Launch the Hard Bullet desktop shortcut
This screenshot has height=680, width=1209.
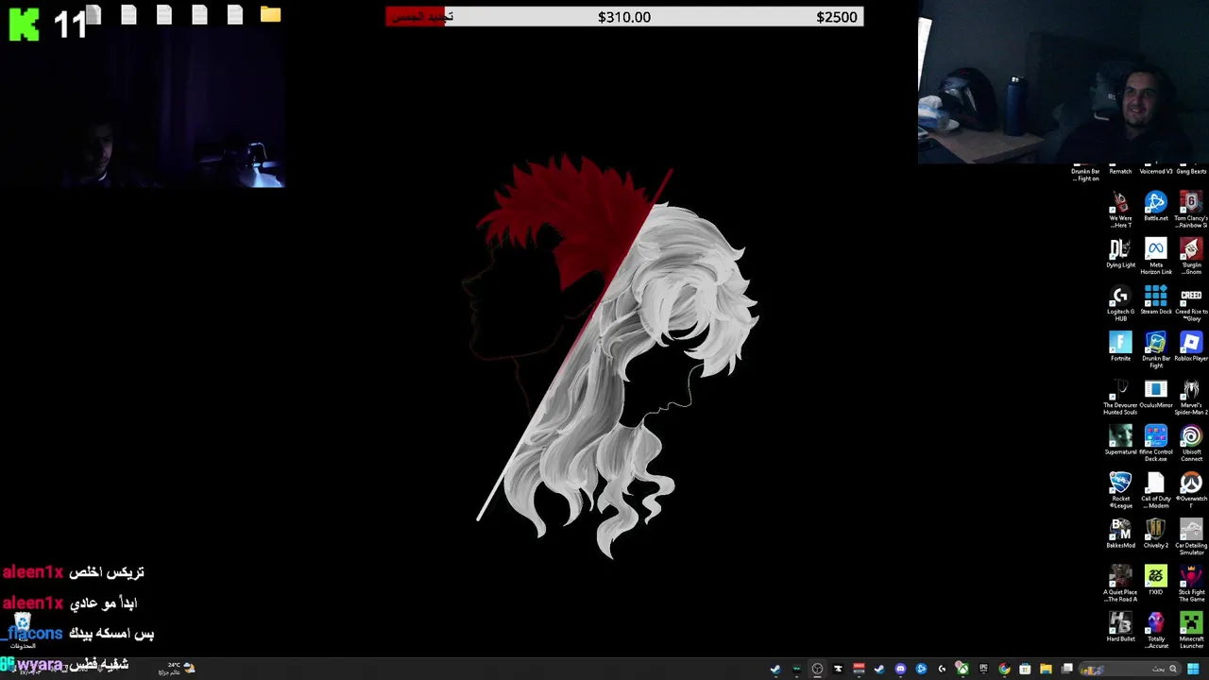1120,627
